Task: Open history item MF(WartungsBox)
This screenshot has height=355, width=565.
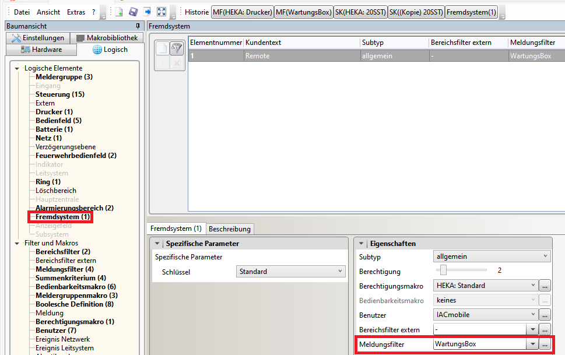Action: 303,12
